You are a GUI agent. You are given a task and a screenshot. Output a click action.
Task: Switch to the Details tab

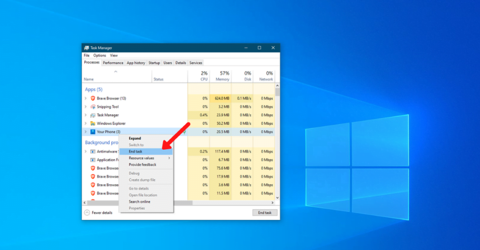pos(180,63)
